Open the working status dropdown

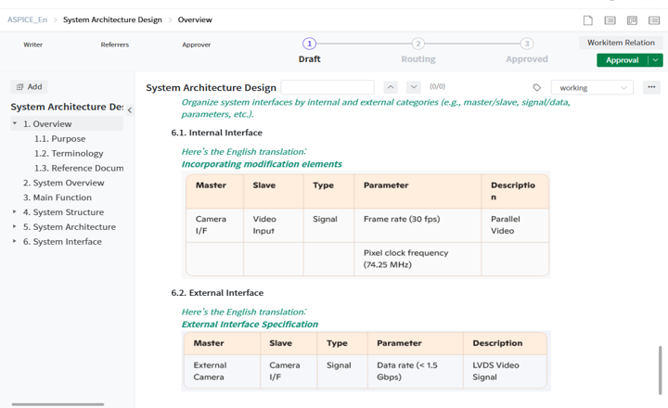click(592, 87)
